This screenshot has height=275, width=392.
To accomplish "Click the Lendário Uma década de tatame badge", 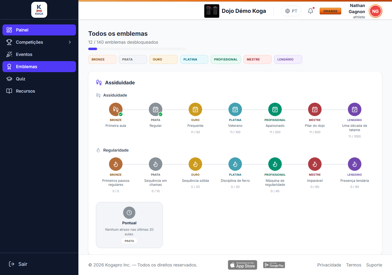I will (355, 109).
